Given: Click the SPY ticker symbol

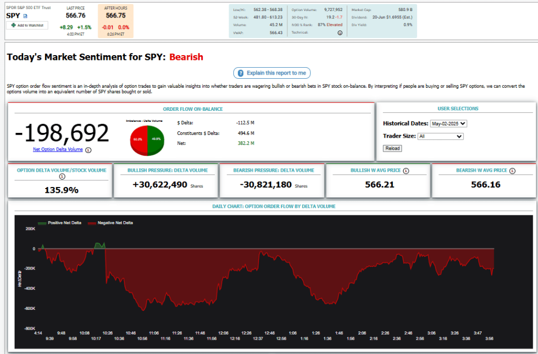Looking at the screenshot, I should pos(13,16).
